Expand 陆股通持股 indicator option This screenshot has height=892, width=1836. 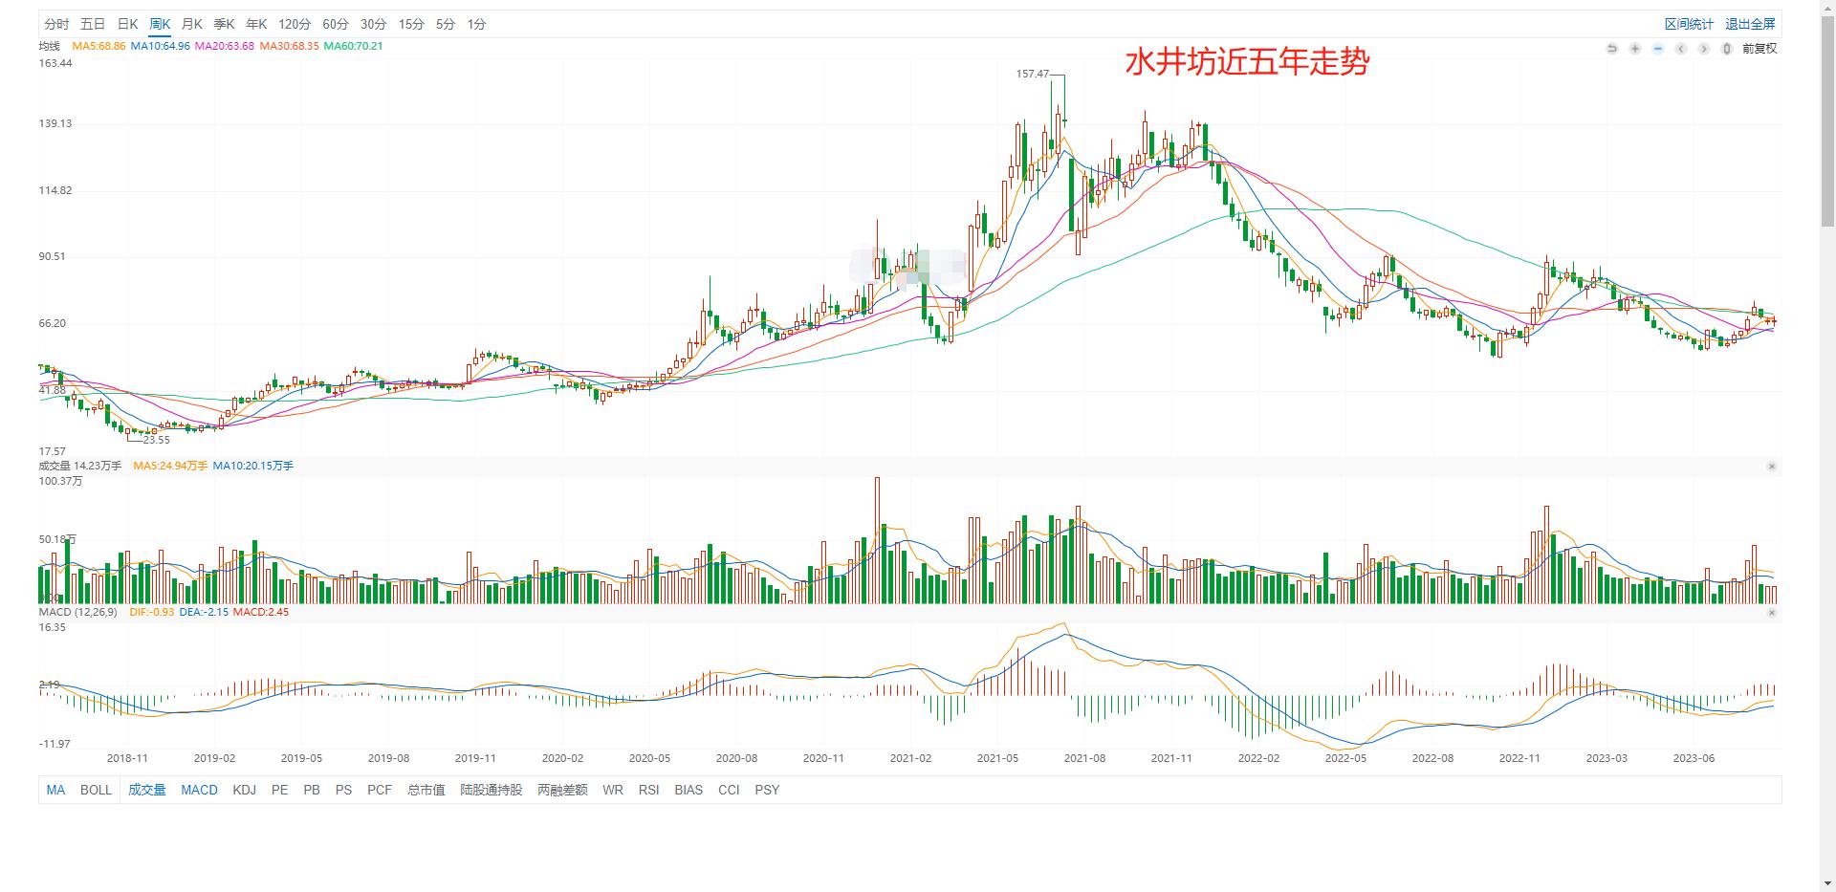(x=491, y=790)
